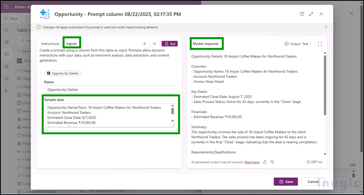The height and width of the screenshot is (195, 364).
Task: Click the Edit link in background pane
Action: [353, 165]
